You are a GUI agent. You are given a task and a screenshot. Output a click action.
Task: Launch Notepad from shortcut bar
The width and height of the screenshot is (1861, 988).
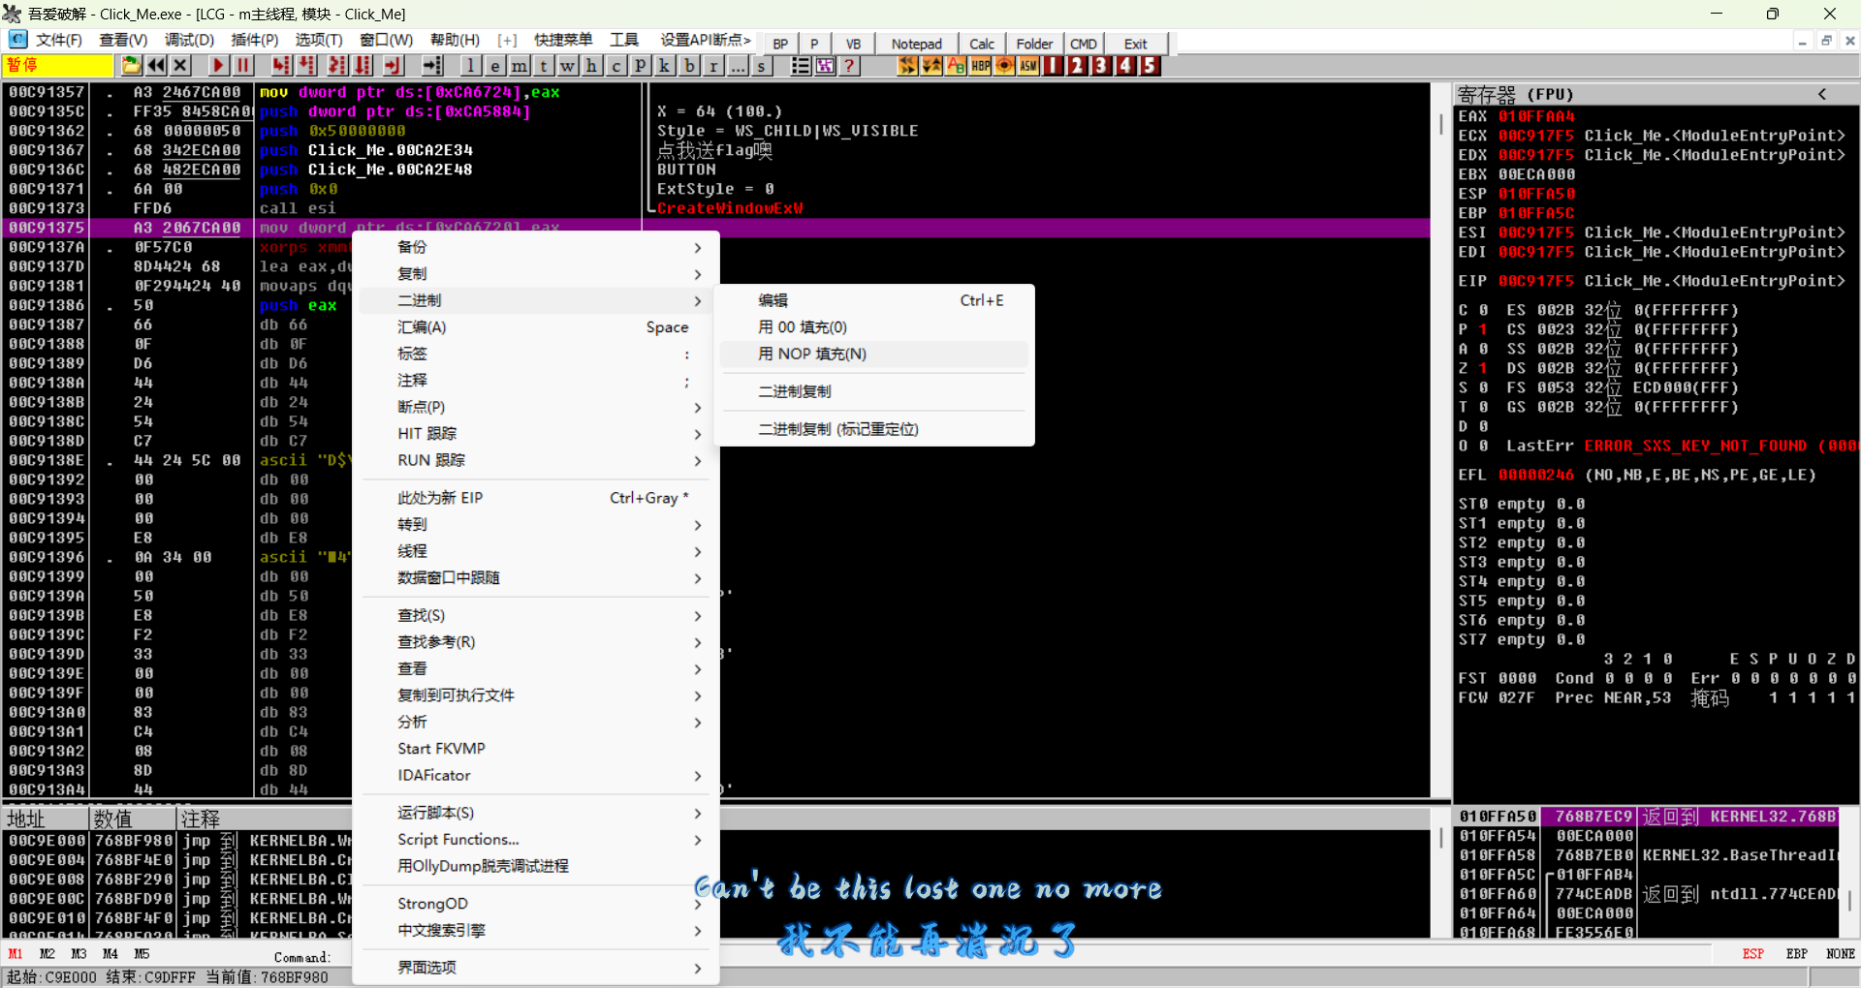(x=917, y=44)
